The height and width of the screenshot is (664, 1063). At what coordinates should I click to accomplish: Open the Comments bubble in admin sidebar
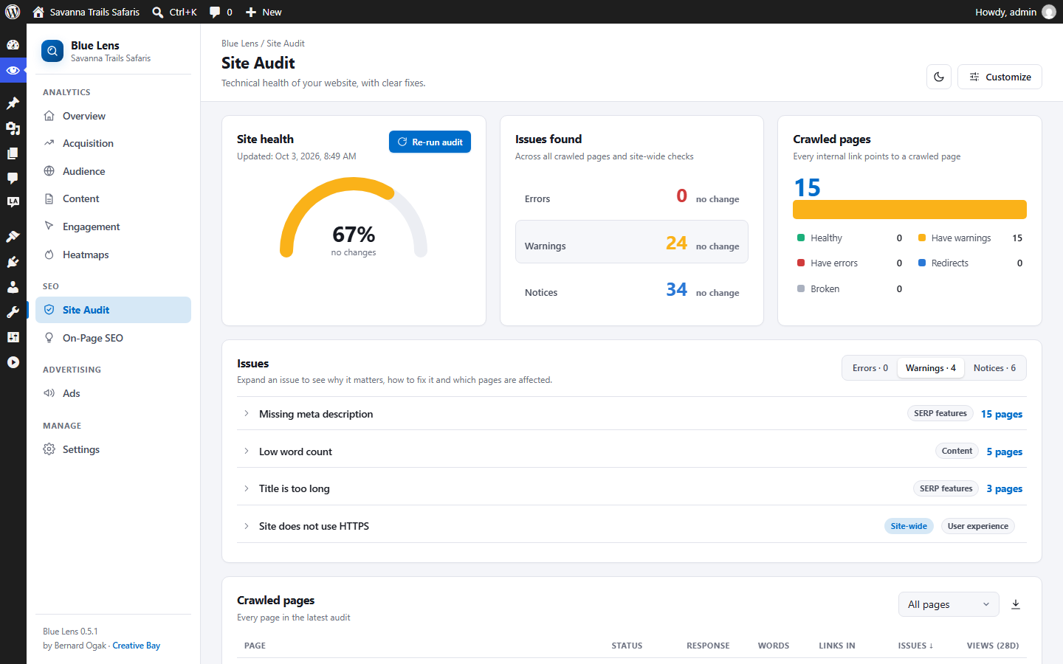pos(13,178)
